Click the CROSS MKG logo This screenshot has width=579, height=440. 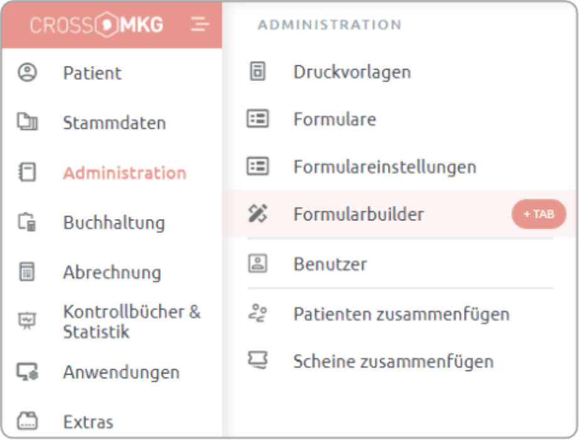pyautogui.click(x=96, y=24)
